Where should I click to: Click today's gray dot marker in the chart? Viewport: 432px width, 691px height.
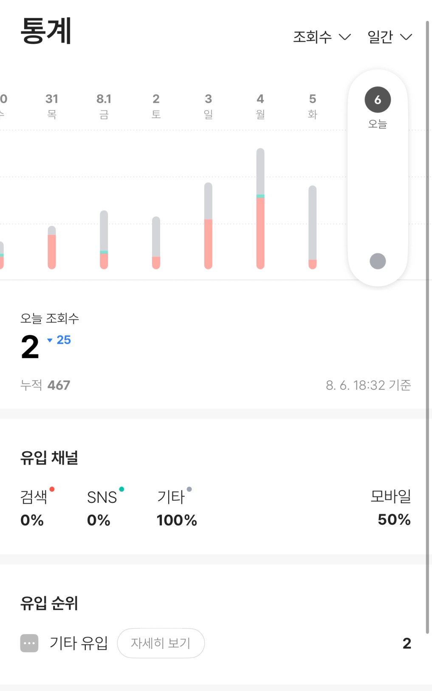click(378, 261)
